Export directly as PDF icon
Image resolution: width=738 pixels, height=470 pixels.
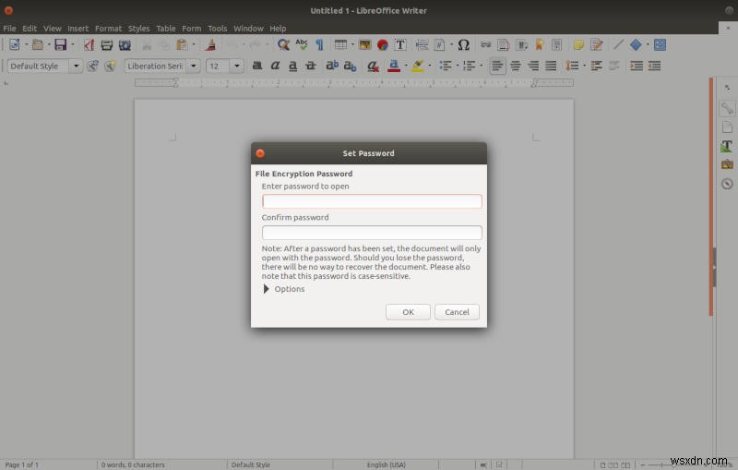click(89, 44)
